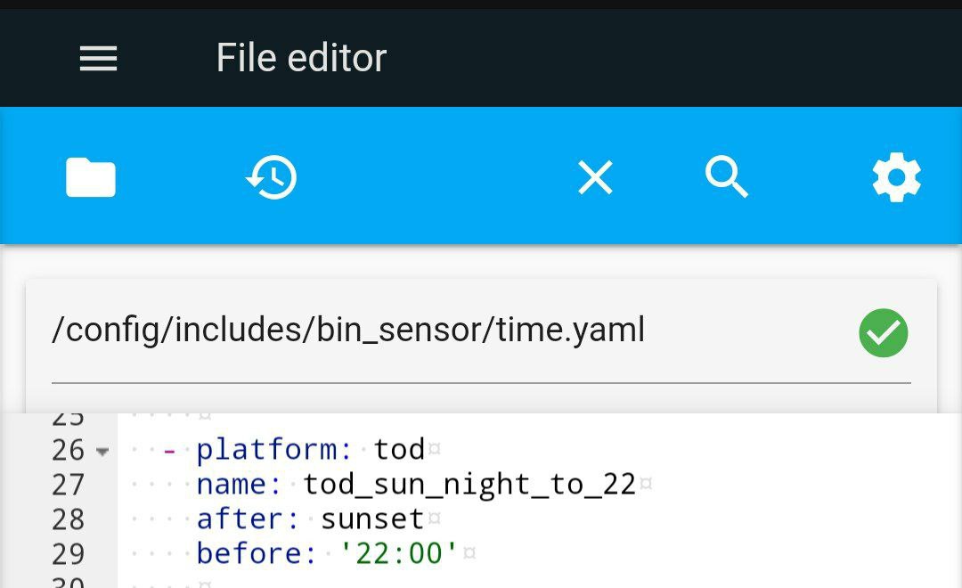
Task: Place cursor on the '22:00' string
Action: 399,553
